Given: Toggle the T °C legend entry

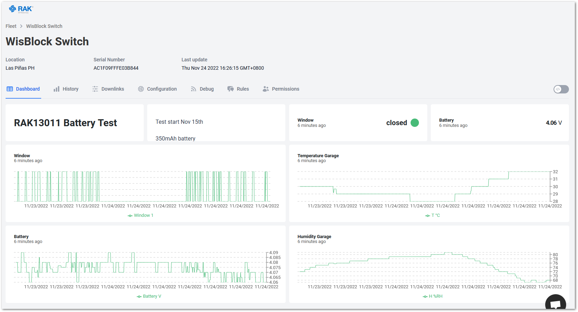Looking at the screenshot, I should (433, 215).
